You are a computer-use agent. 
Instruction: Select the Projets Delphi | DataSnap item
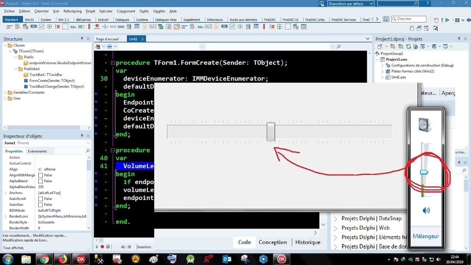(372, 218)
